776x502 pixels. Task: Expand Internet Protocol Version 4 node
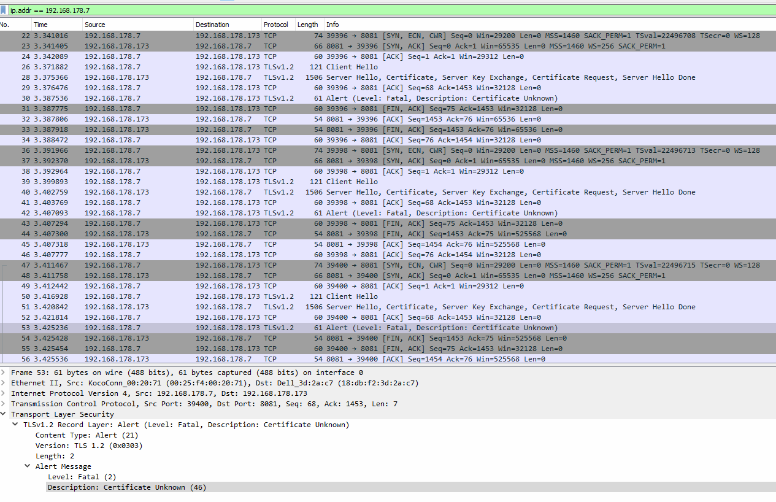[x=4, y=393]
